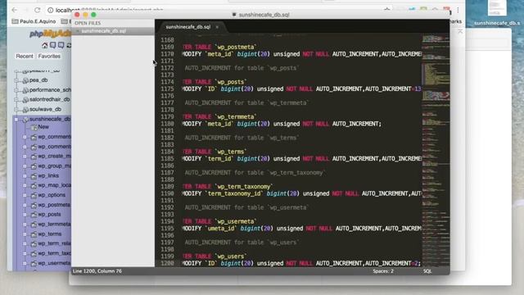
Task: Click the X close icon in the phpMyAdmin page
Action: click(x=460, y=31)
